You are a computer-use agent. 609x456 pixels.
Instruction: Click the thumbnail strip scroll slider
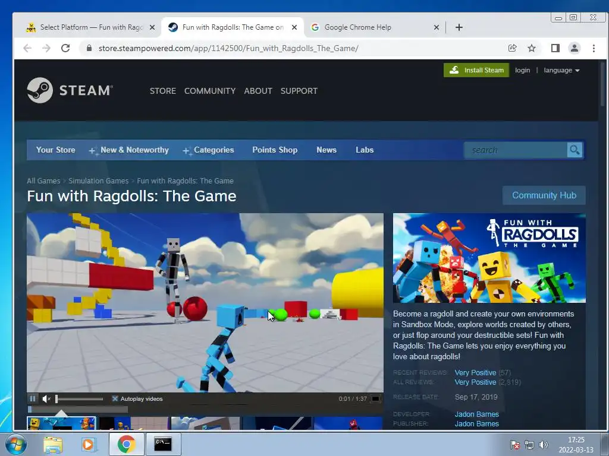(78, 409)
